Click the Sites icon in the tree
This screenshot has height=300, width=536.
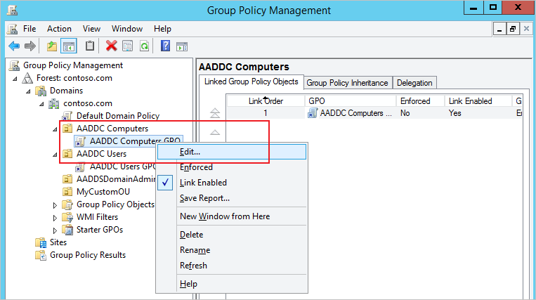[41, 242]
